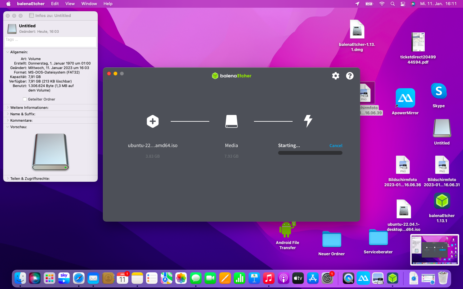
Task: Expand the Name & Suffix section
Action: coord(7,114)
